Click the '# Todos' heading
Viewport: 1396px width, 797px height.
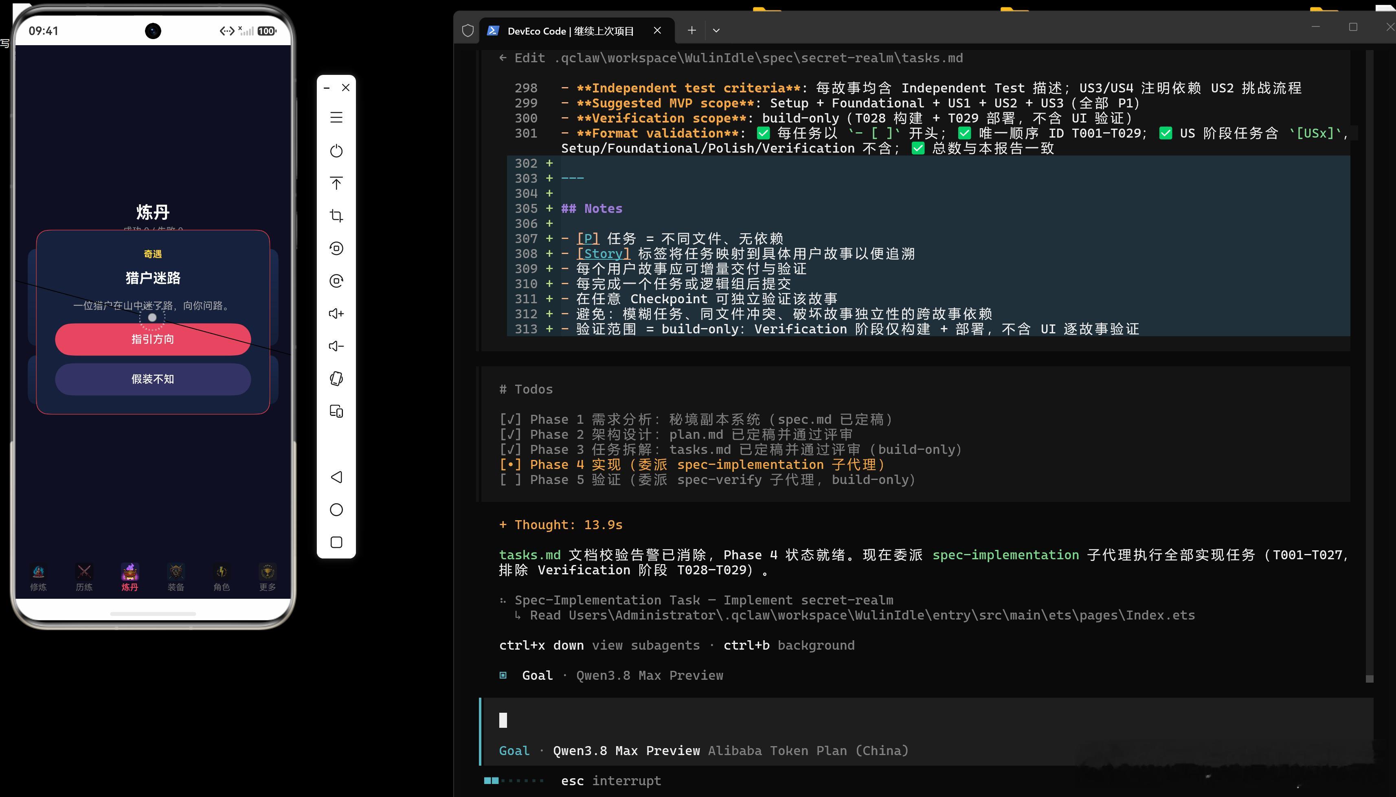(x=526, y=389)
